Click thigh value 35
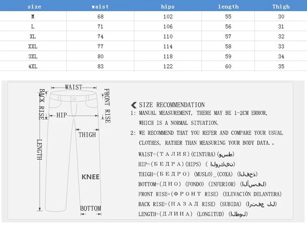307x227 pixels. point(281,66)
